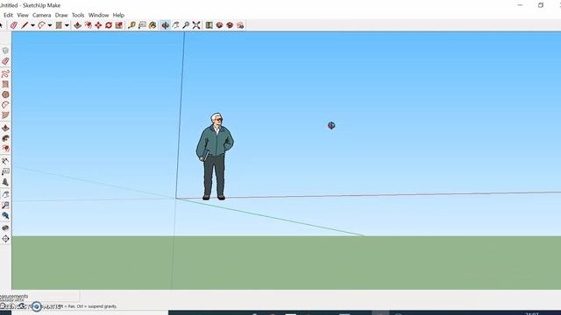Image resolution: width=561 pixels, height=315 pixels.
Task: Open the Camera menu
Action: tap(41, 15)
